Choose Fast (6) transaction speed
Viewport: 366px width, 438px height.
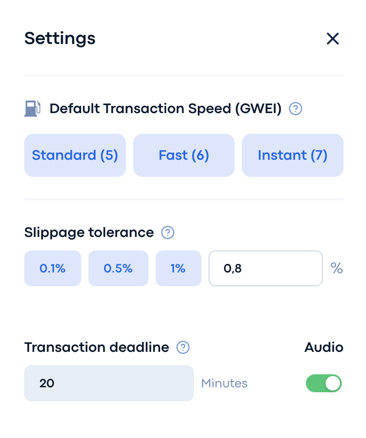click(x=184, y=155)
